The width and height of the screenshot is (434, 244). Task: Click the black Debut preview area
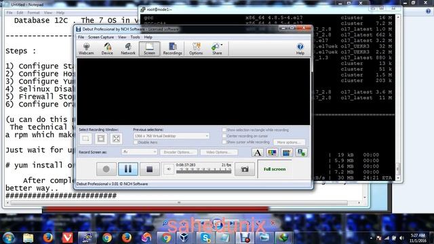click(x=193, y=91)
